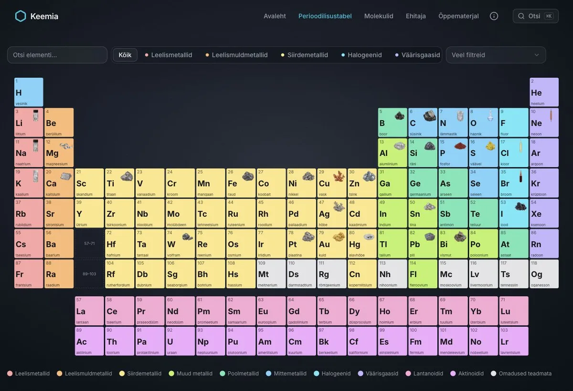Click the copper sample image on Cu
573x391 pixels.
(339, 176)
